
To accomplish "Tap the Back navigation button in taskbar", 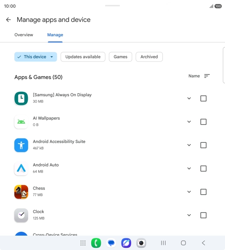I will (x=203, y=243).
